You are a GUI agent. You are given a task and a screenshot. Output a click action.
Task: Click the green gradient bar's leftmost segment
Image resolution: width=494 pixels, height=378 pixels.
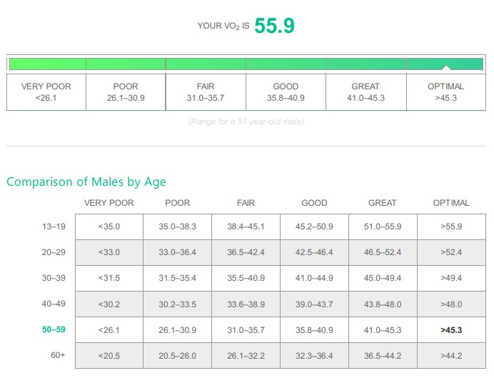[x=46, y=64]
